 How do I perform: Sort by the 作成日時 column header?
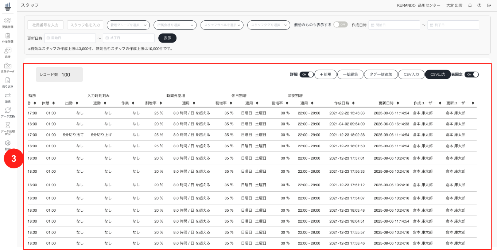pyautogui.click(x=344, y=103)
